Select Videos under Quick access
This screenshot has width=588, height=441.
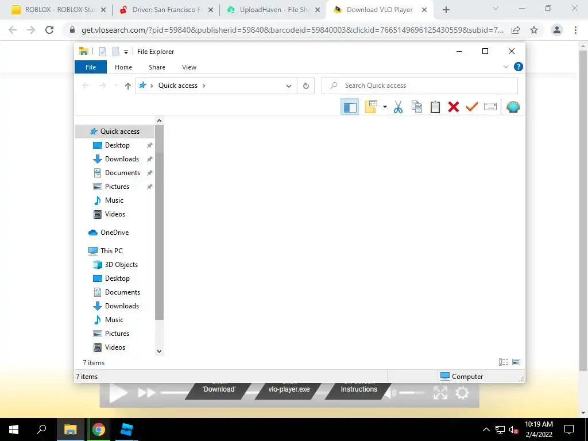115,214
